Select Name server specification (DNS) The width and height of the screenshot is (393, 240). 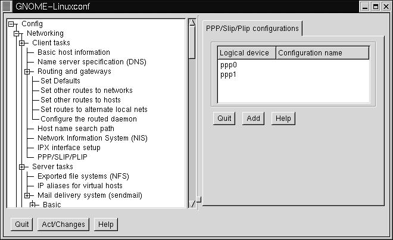pyautogui.click(x=91, y=62)
